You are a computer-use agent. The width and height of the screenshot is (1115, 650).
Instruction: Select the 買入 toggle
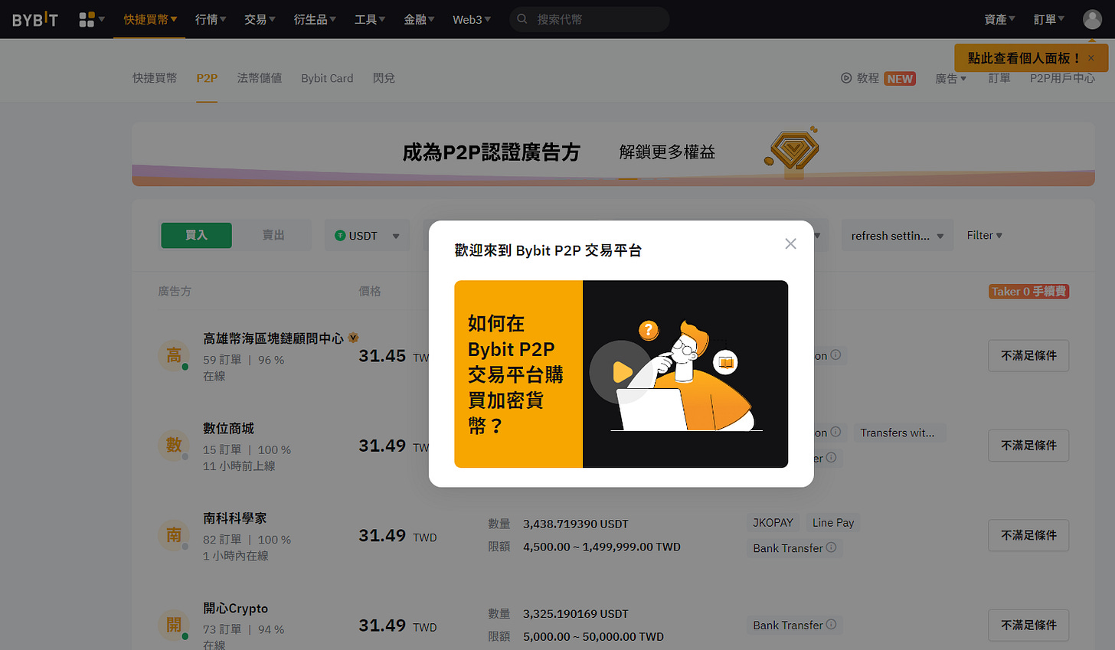point(196,236)
